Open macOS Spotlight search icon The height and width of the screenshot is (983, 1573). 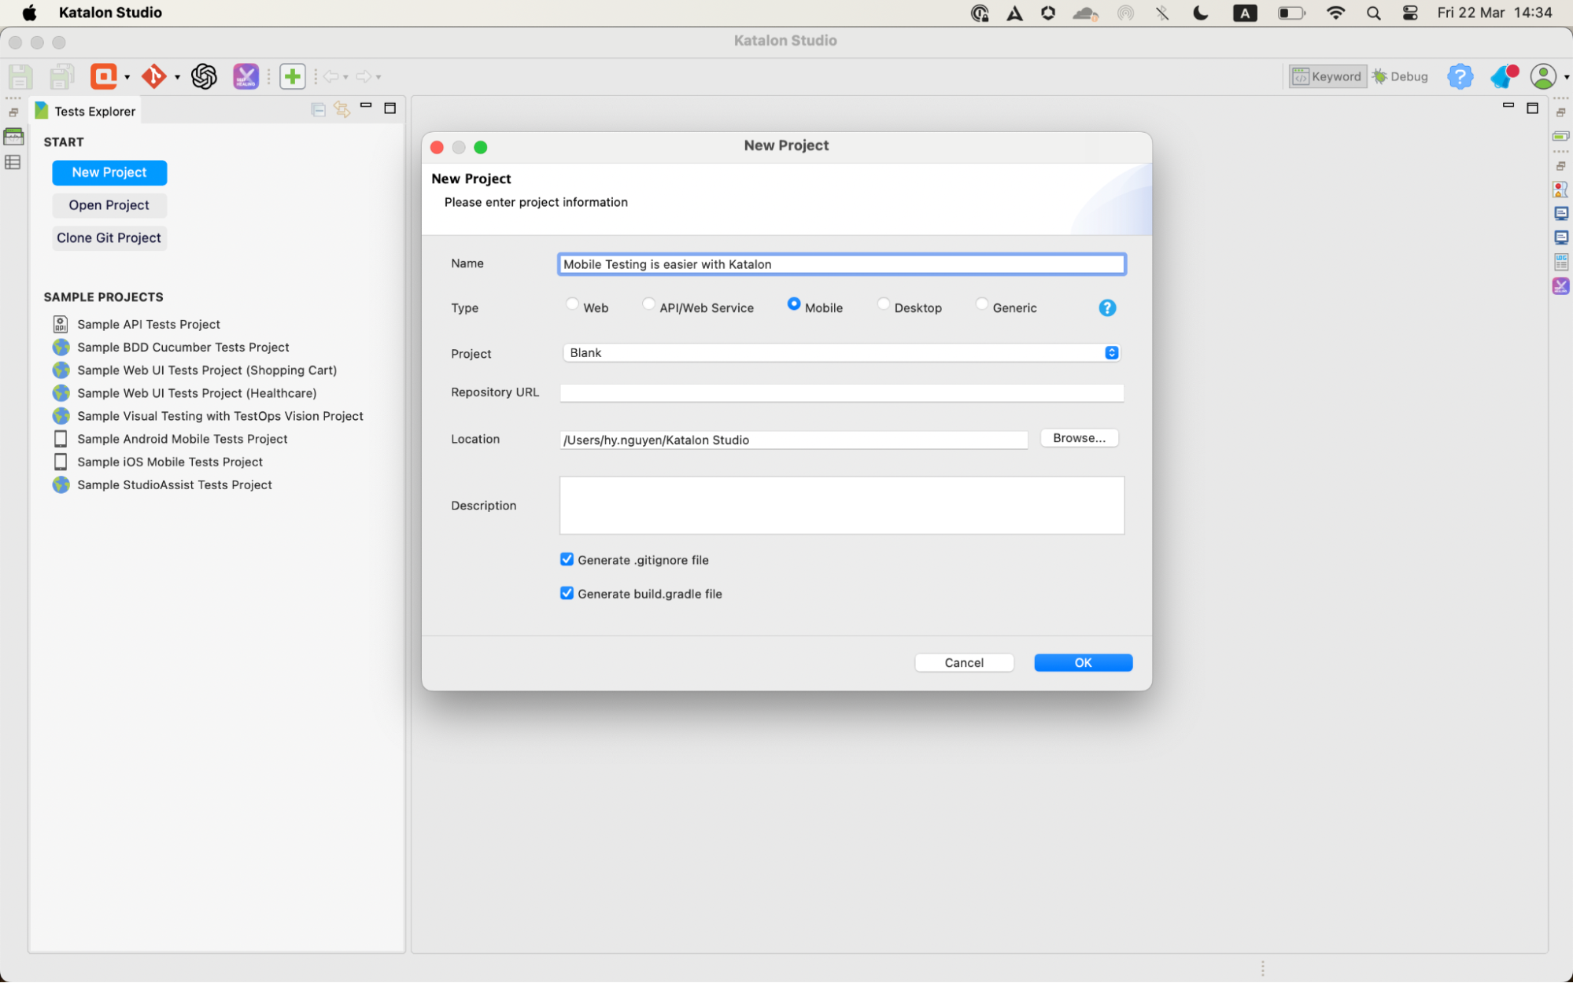click(x=1374, y=13)
